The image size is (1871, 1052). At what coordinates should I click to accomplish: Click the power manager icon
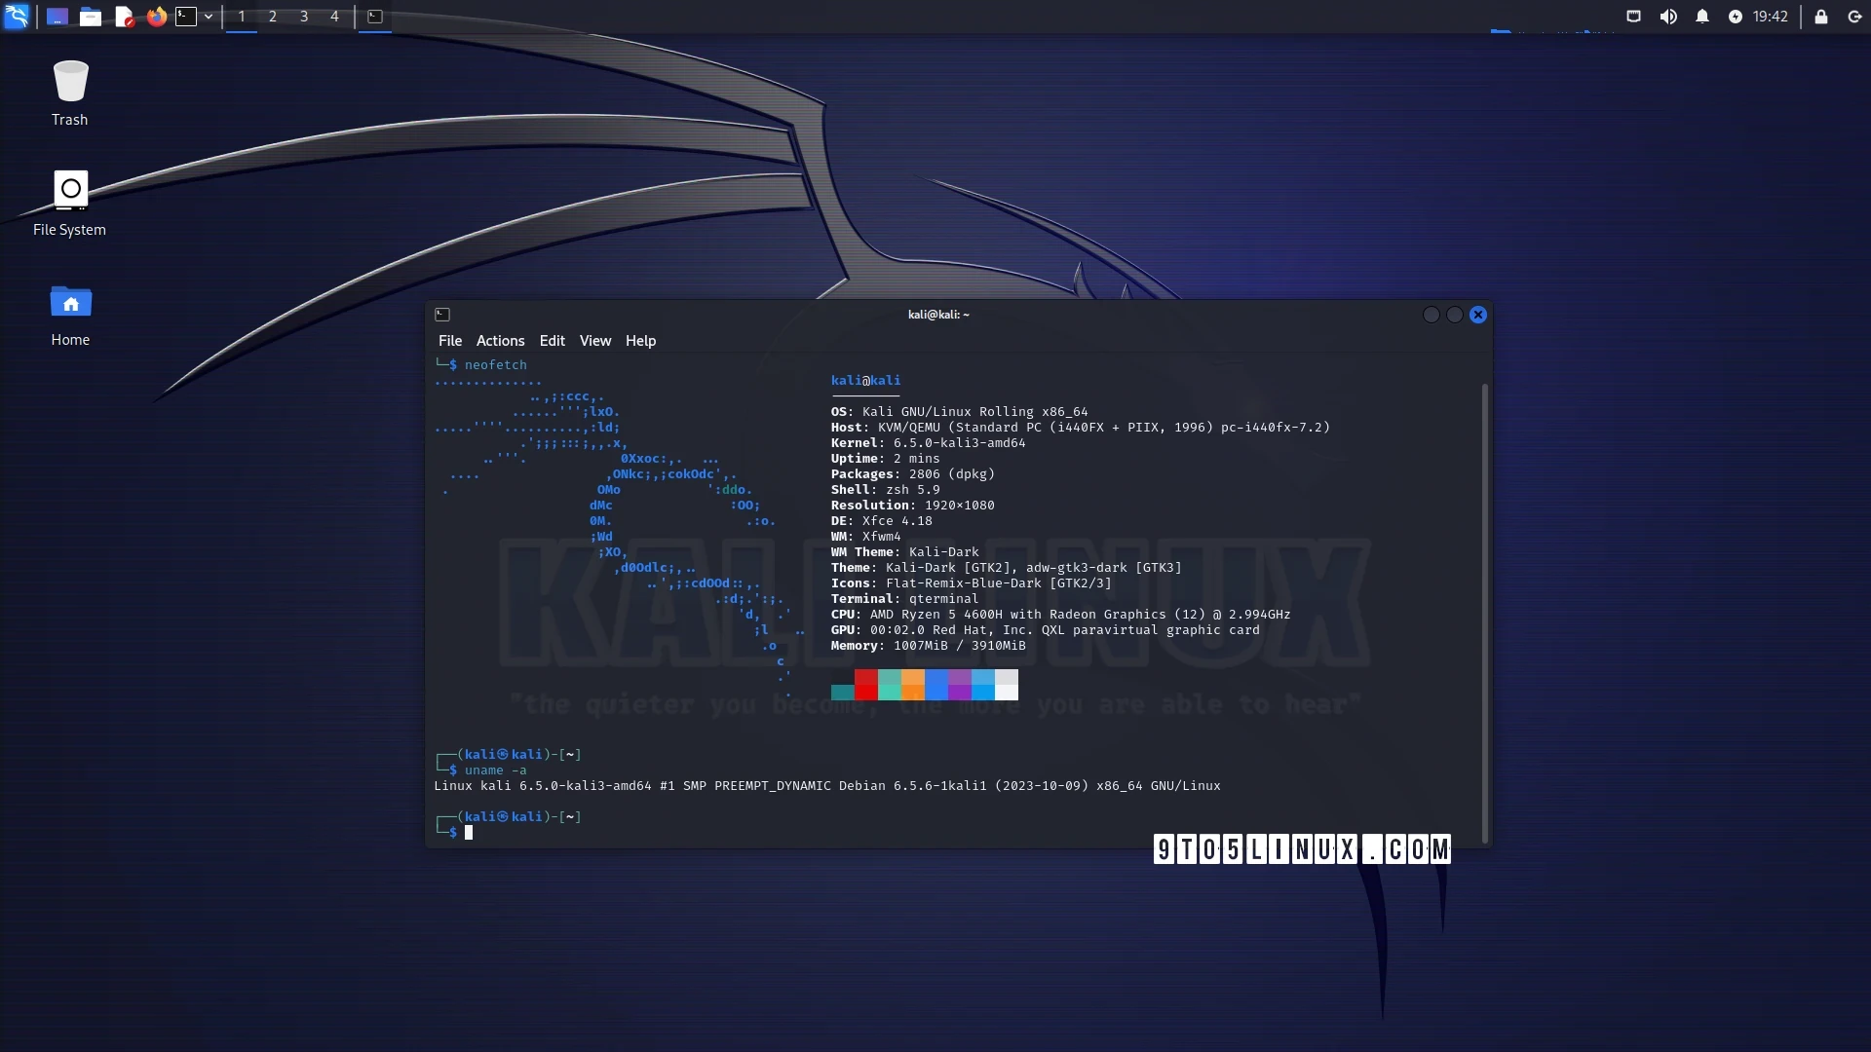[x=1736, y=17]
